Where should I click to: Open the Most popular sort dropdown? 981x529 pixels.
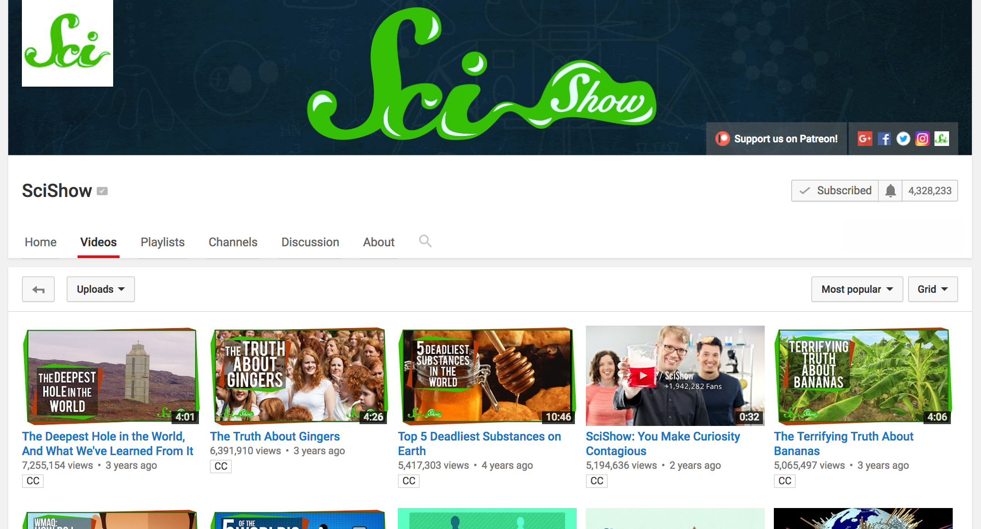[856, 289]
